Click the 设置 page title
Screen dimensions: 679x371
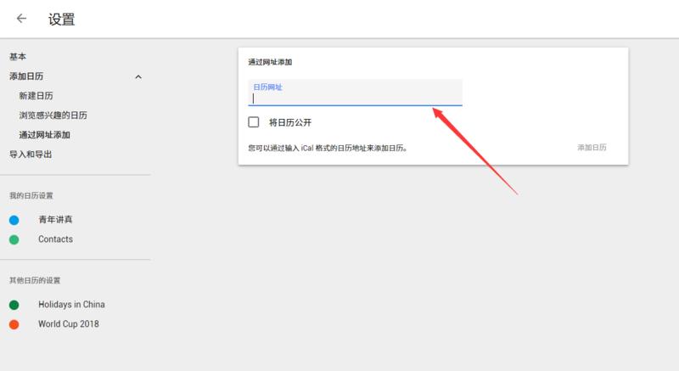61,19
